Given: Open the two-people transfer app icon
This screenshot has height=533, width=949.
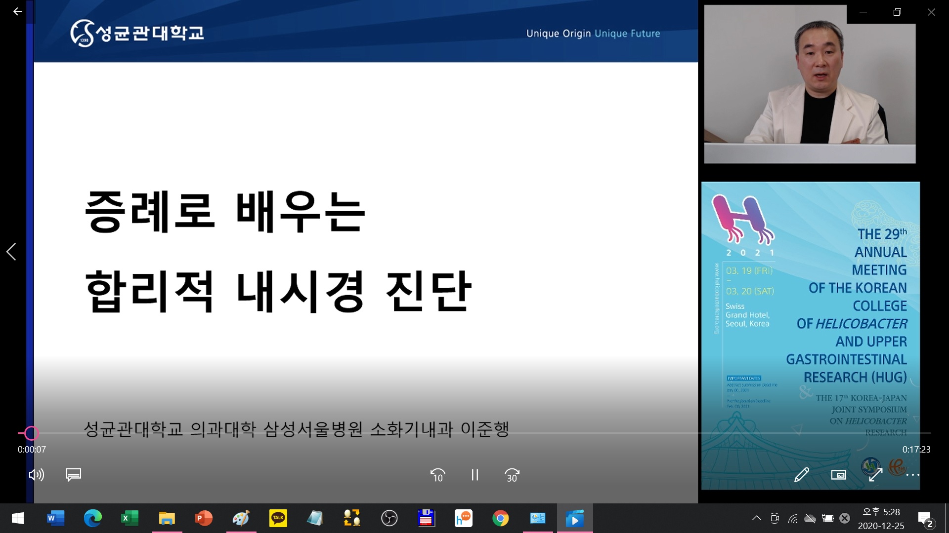Looking at the screenshot, I should [x=352, y=518].
